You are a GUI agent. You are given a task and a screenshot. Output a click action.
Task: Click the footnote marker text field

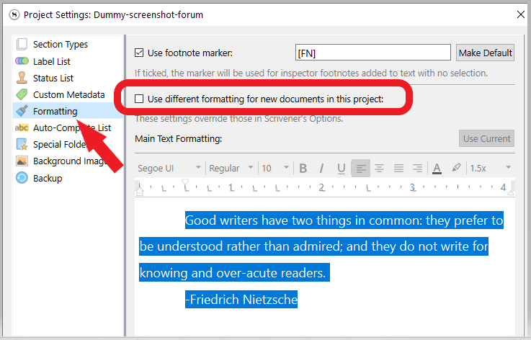(372, 53)
